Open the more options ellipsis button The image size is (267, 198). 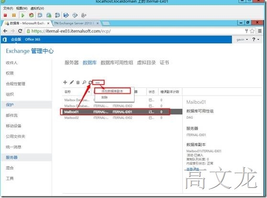98,83
